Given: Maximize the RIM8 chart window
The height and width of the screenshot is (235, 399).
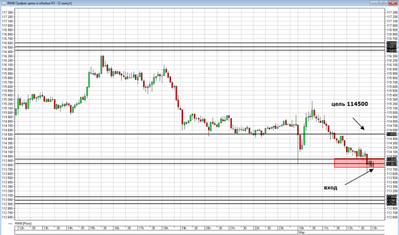Looking at the screenshot, I should coord(384,3).
